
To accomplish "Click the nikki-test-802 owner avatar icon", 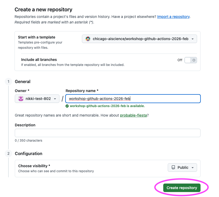I will tap(21, 98).
